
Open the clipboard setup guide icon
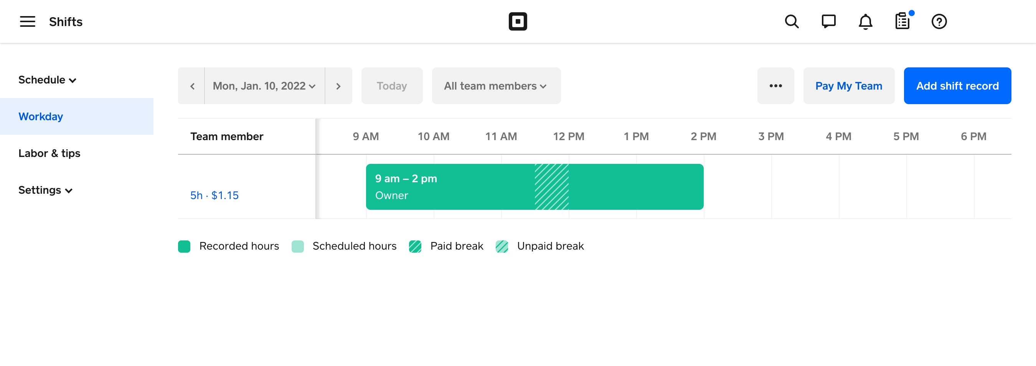pos(902,22)
